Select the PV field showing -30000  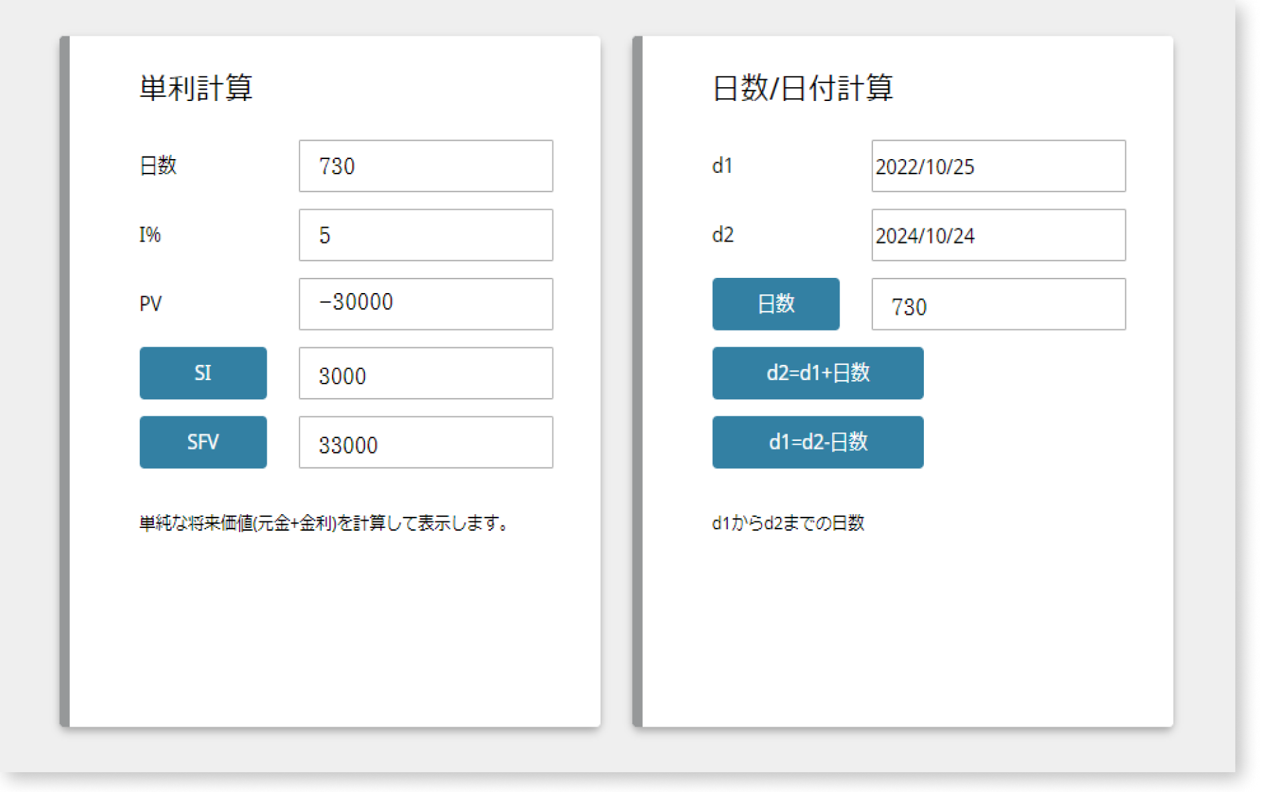click(426, 304)
